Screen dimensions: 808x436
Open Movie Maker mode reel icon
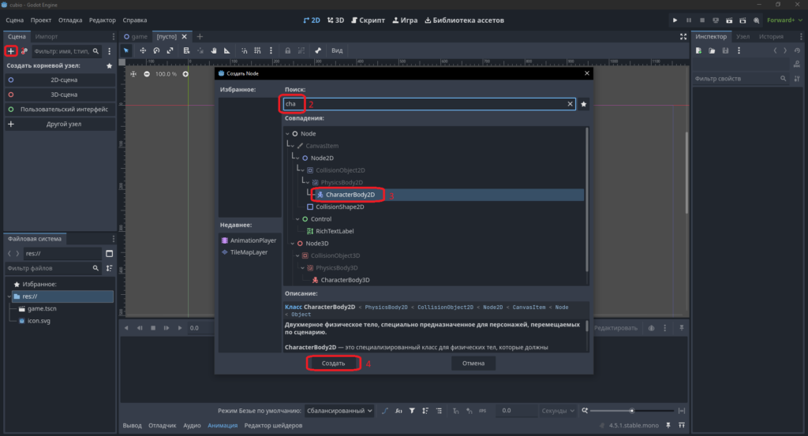point(757,20)
